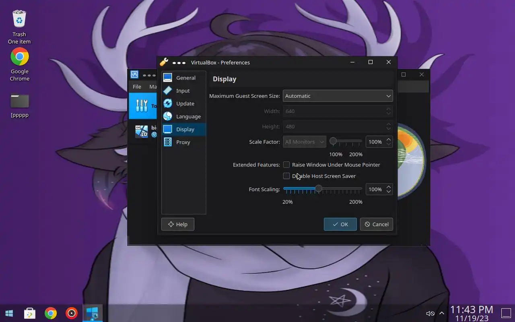Viewport: 515px width, 322px height.
Task: Select the Language category
Action: 184,116
